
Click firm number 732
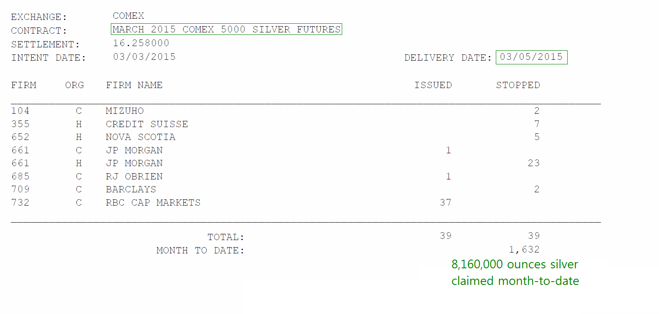pos(20,203)
